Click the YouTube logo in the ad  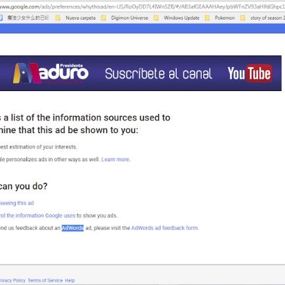[250, 73]
